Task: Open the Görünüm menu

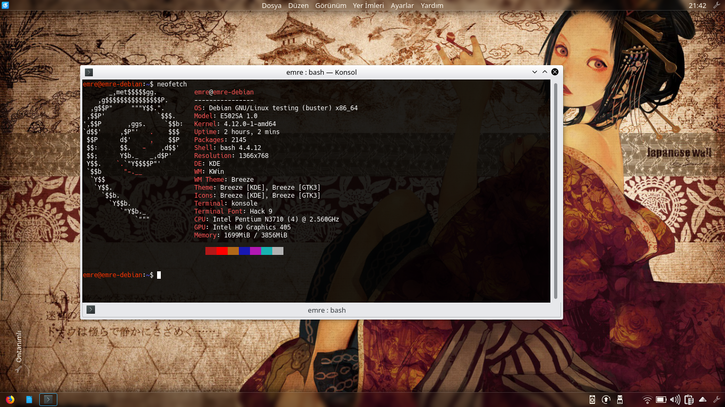Action: point(331,5)
